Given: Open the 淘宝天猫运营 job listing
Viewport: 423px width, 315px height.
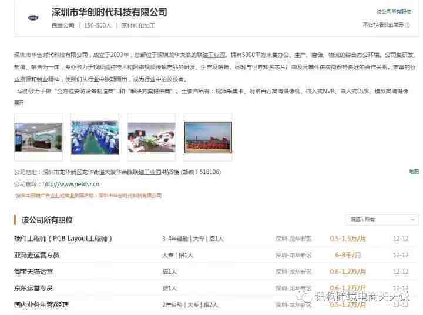Looking at the screenshot, I should pyautogui.click(x=33, y=272).
